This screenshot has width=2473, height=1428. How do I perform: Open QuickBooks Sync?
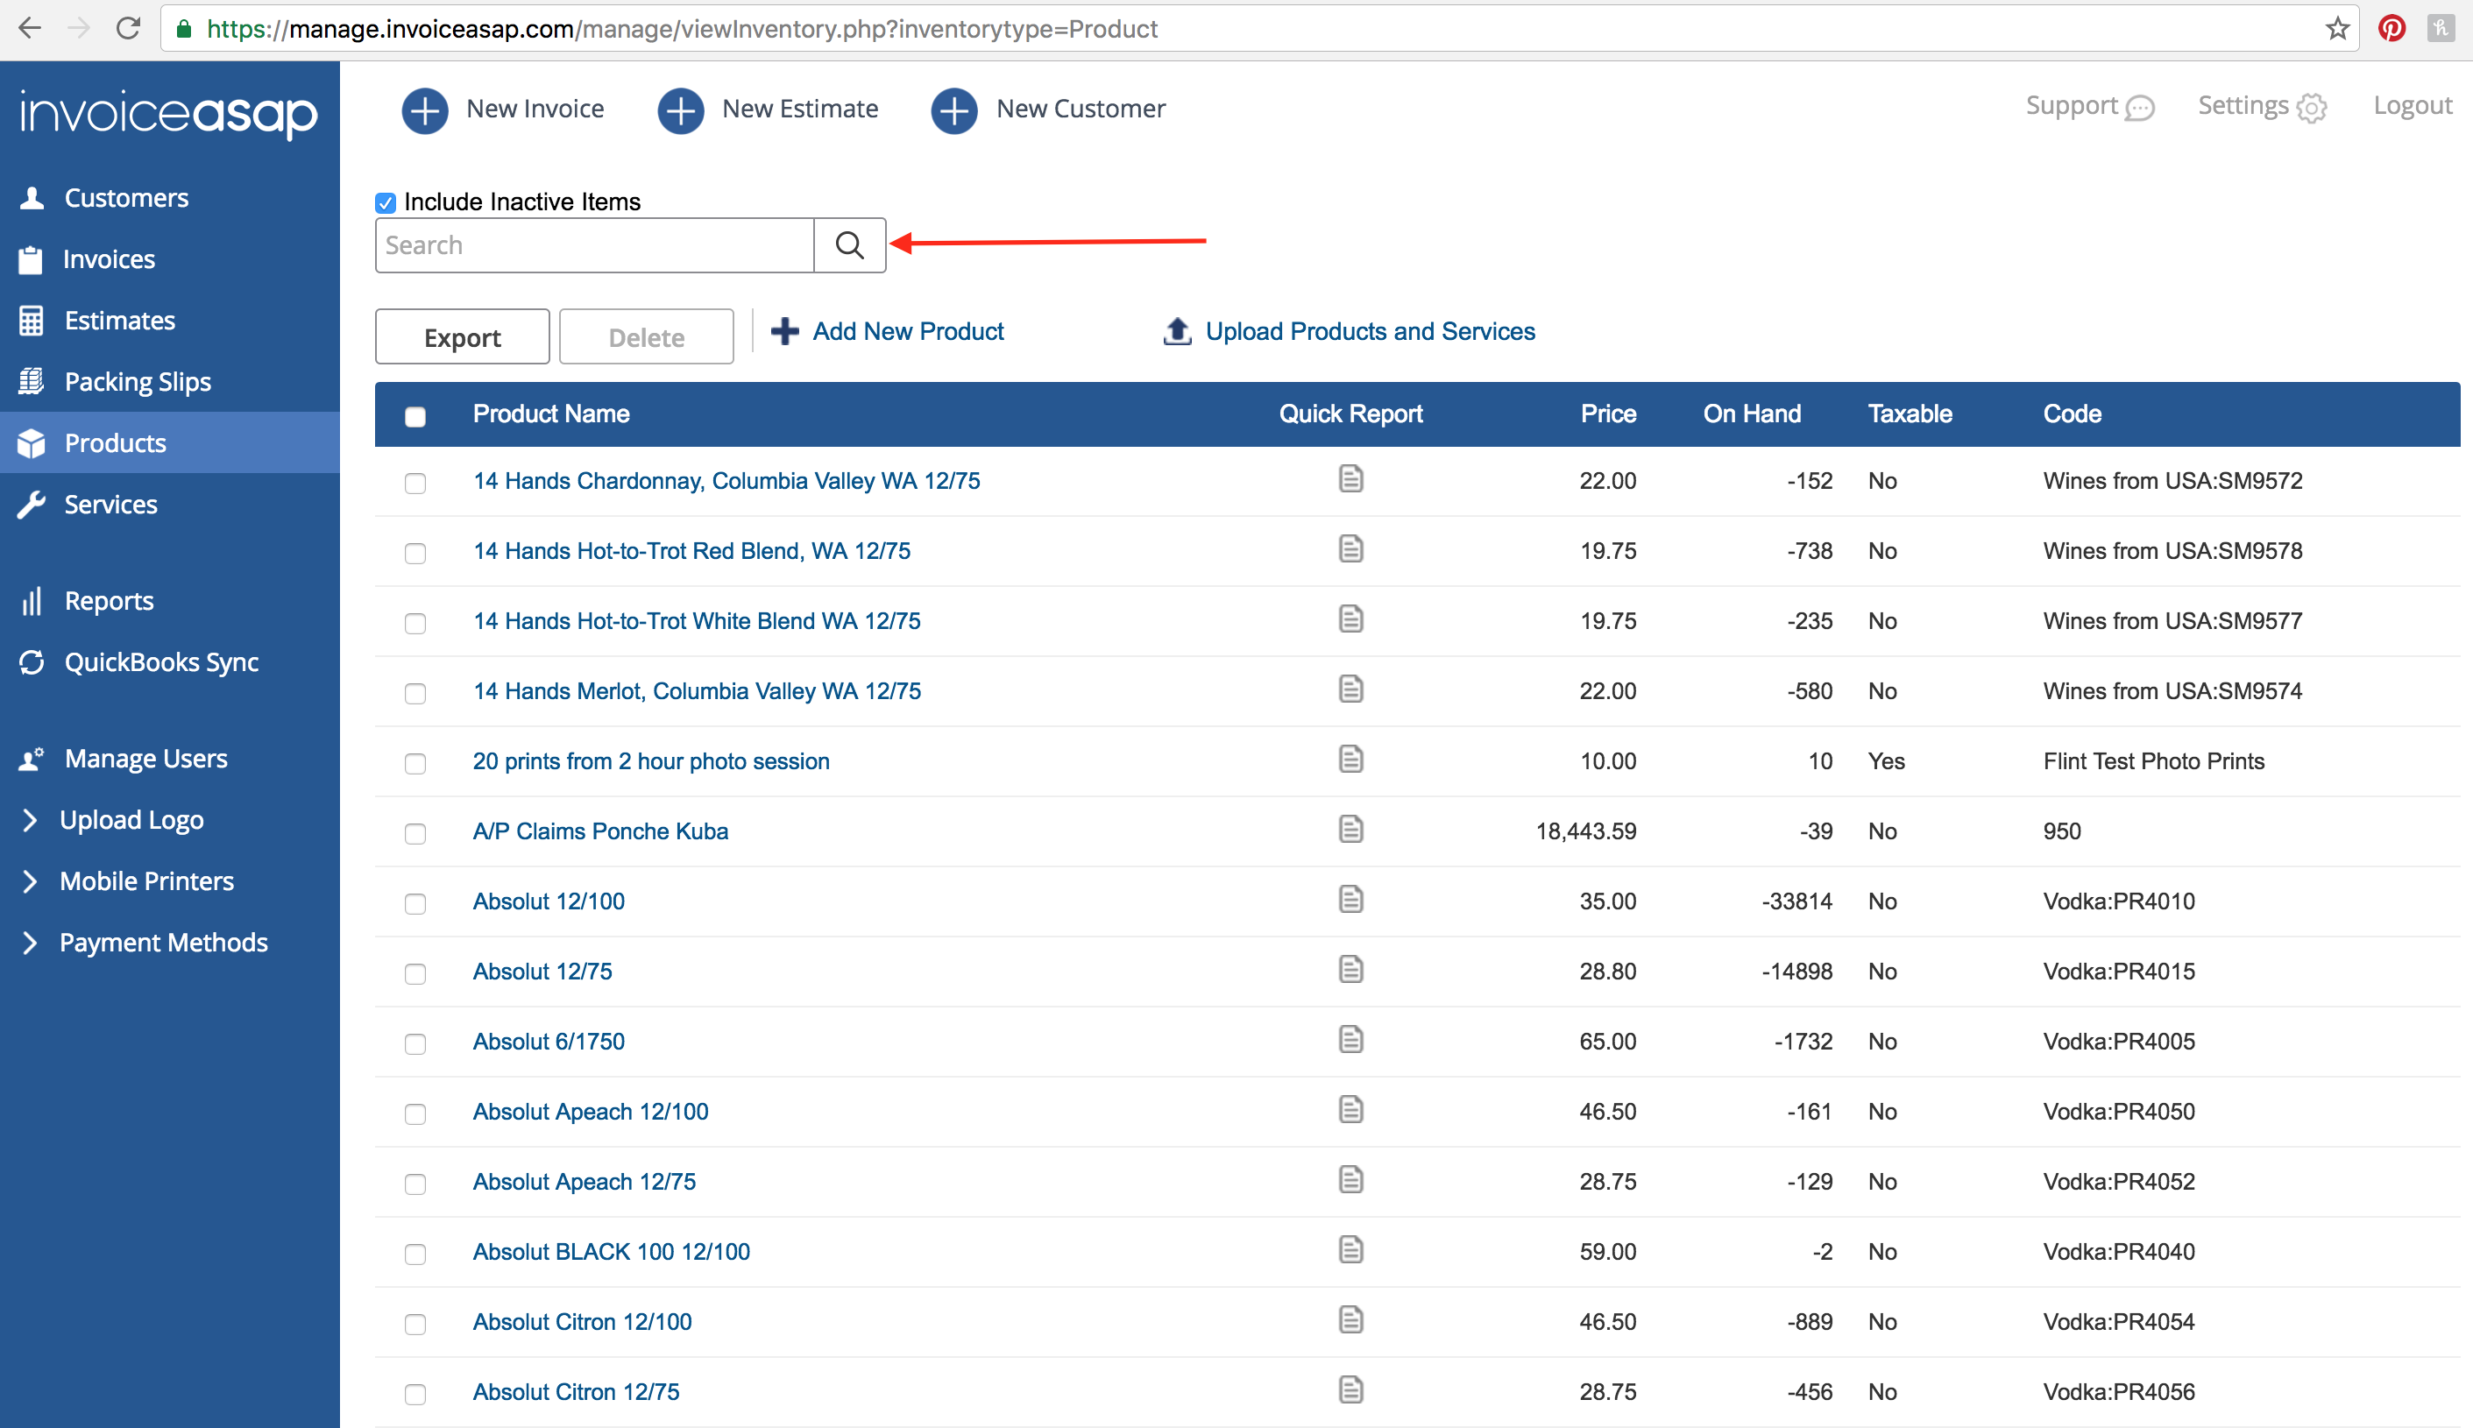pyautogui.click(x=170, y=662)
